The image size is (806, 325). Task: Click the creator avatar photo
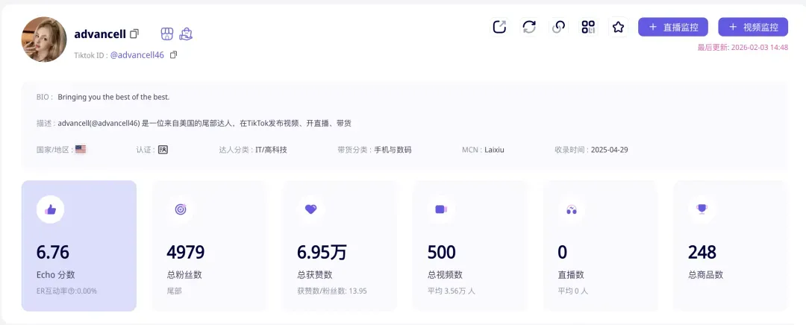tap(44, 40)
